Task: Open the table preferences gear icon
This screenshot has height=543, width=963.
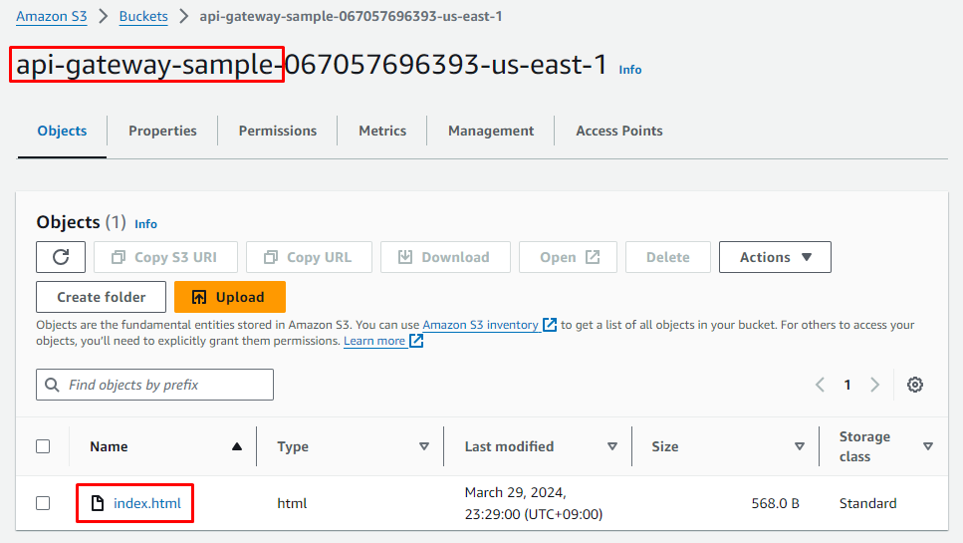Action: tap(915, 385)
